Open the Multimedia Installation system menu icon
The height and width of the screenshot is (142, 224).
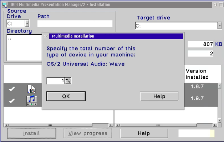click(x=46, y=36)
